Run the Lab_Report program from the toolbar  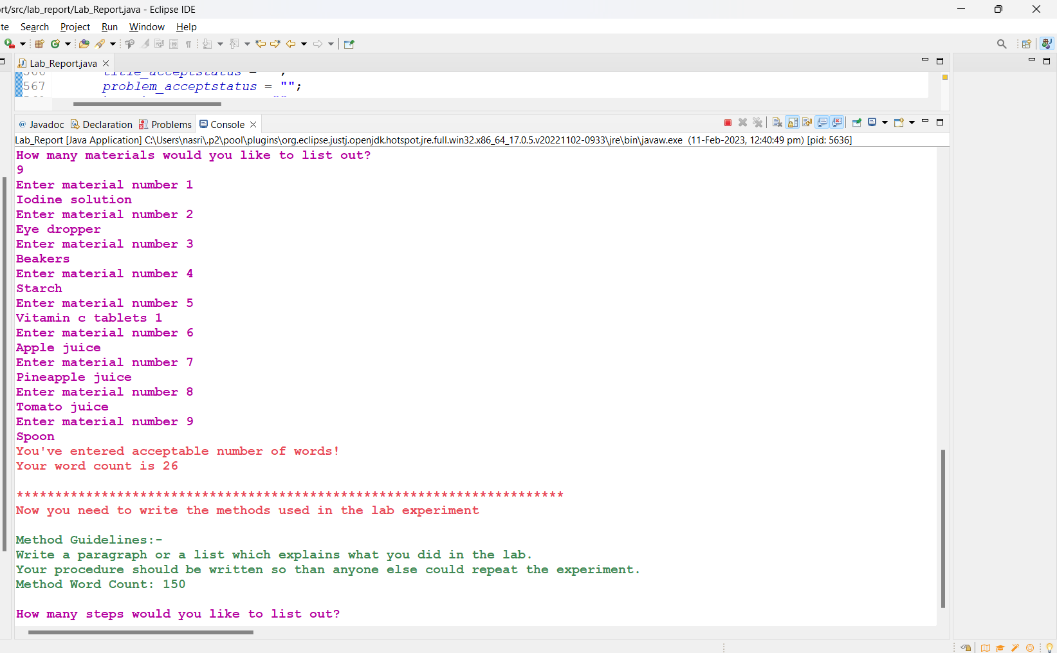tap(8, 44)
